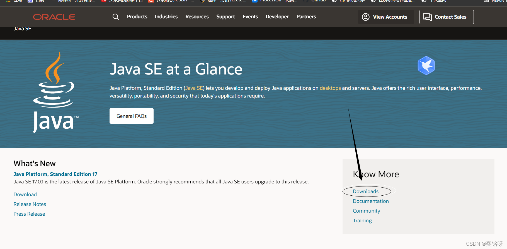Click the Contact Sales button
Viewport: 507px width, 249px height.
pos(447,17)
